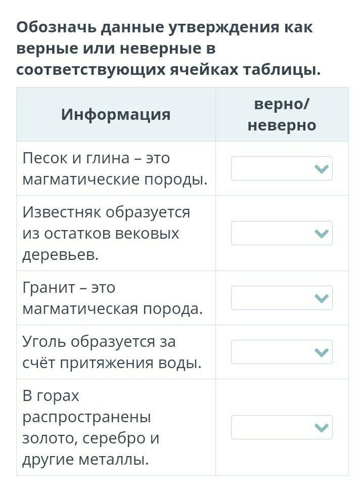
Task: Click chevron arrow in 'В горах' row
Action: [321, 428]
